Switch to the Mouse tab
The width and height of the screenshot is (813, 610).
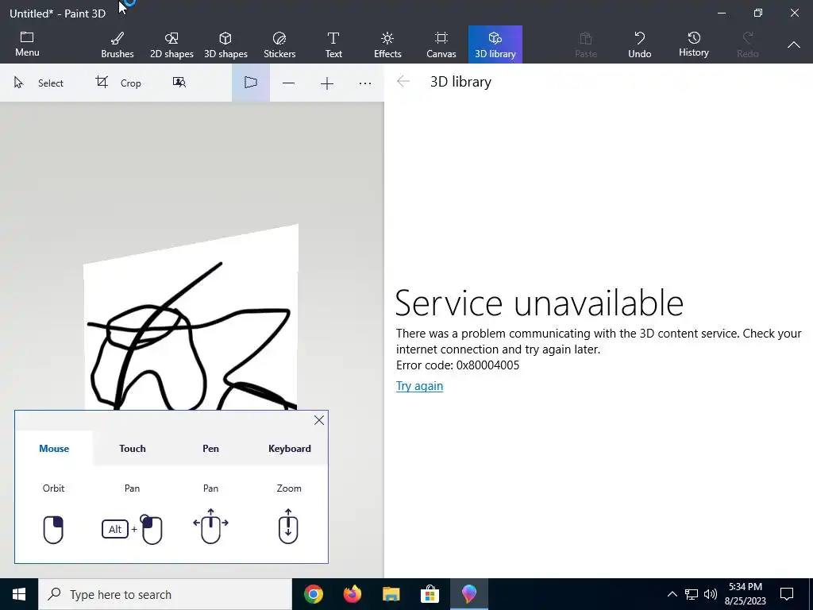pos(54,449)
